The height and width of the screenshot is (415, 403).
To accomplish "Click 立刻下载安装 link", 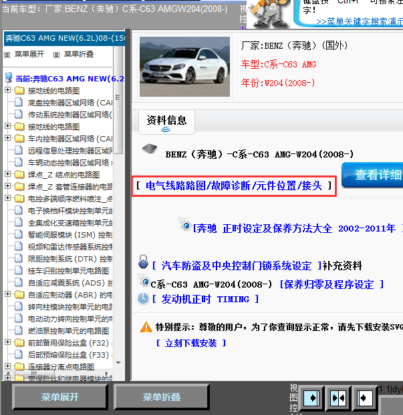I will pos(191,343).
